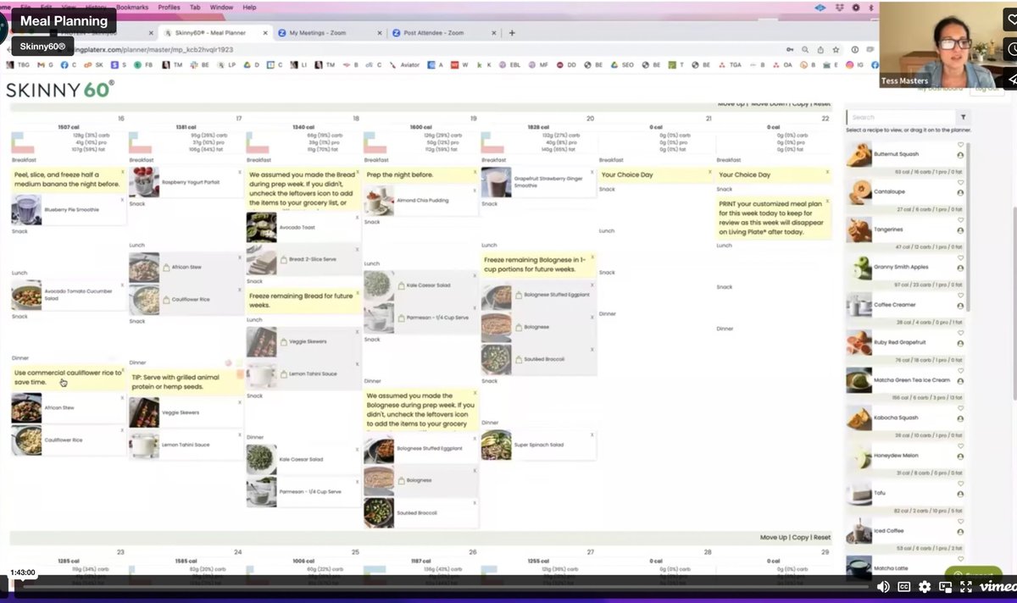Image resolution: width=1017 pixels, height=603 pixels.
Task: Favorite the Granny Smith Apples heart
Action: [x=961, y=257]
